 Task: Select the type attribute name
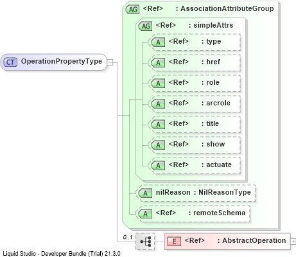pyautogui.click(x=214, y=41)
